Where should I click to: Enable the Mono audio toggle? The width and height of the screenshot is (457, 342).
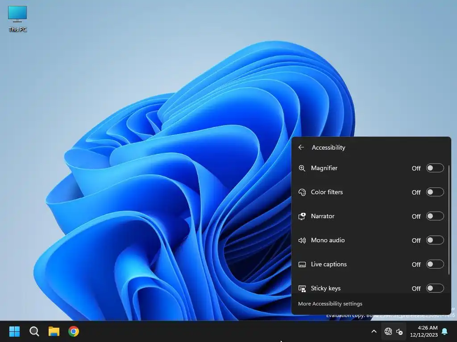435,240
